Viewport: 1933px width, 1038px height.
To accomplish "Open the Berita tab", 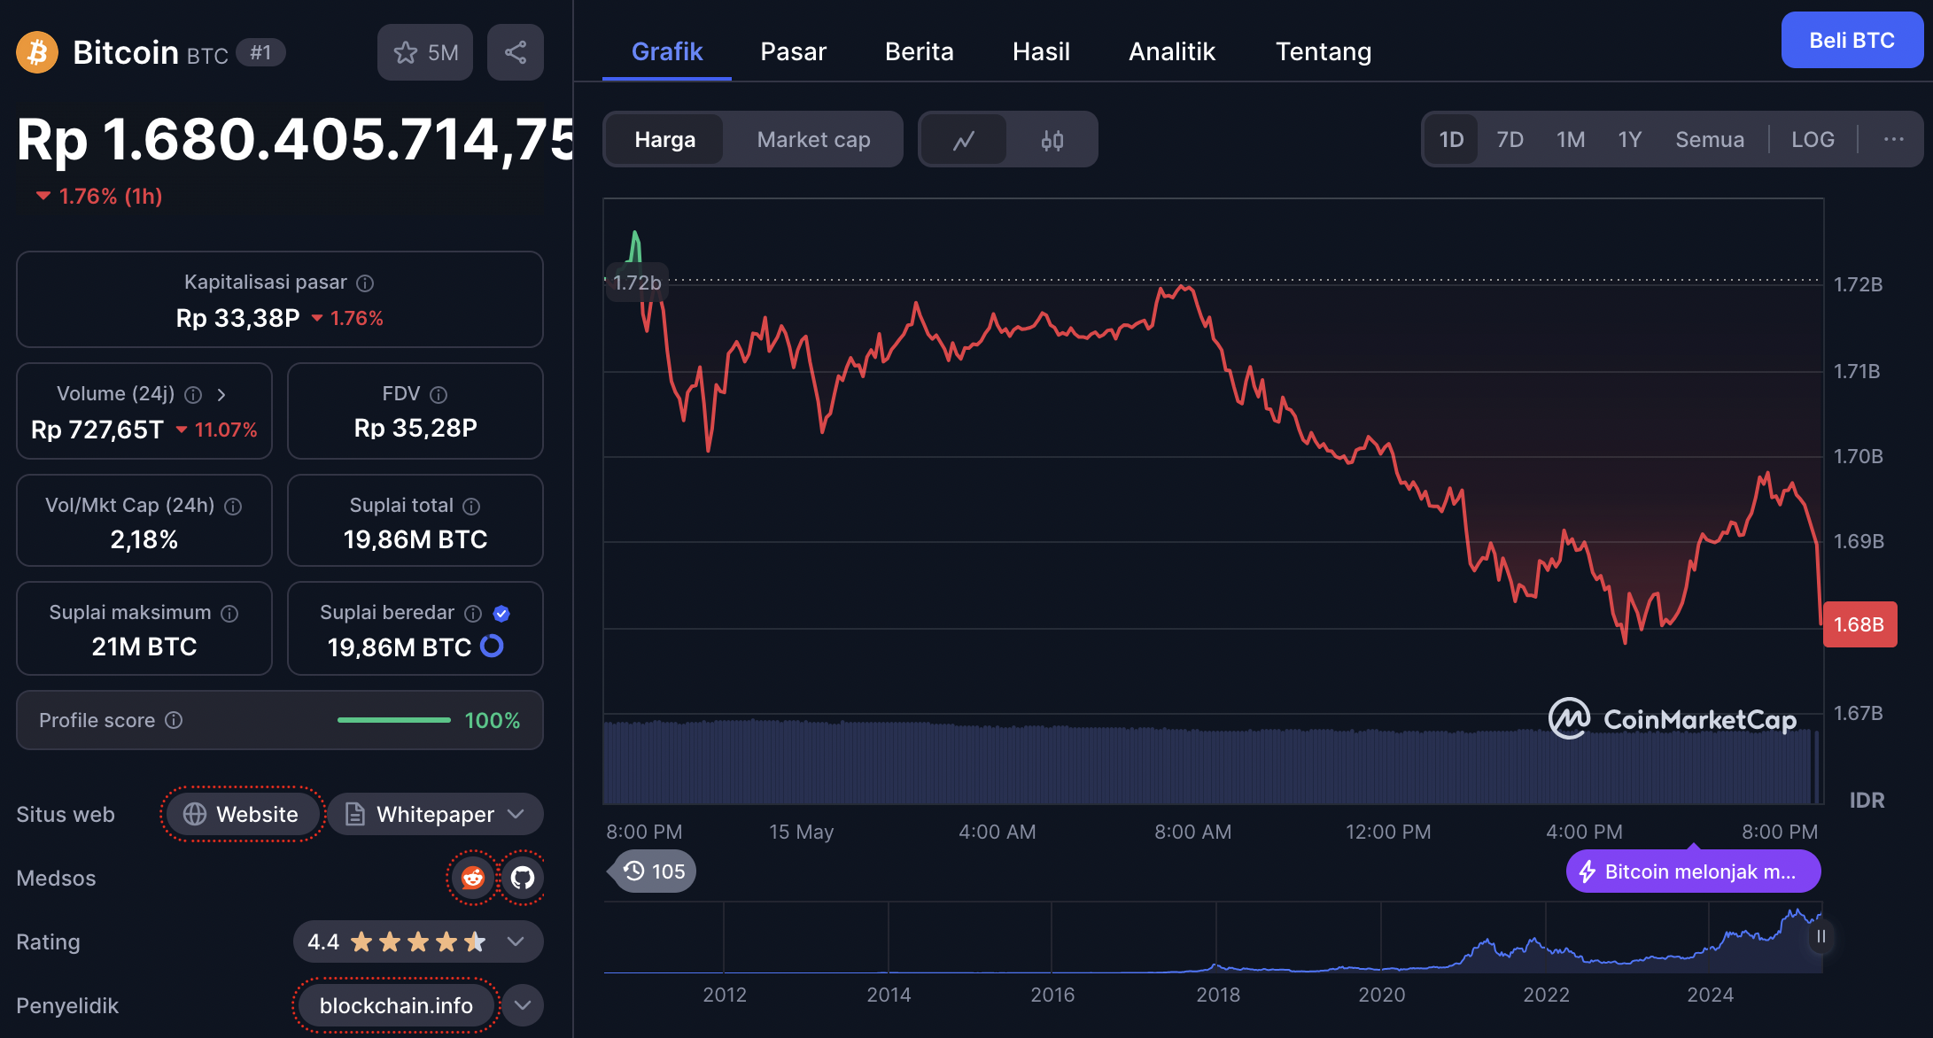I will tap(919, 51).
